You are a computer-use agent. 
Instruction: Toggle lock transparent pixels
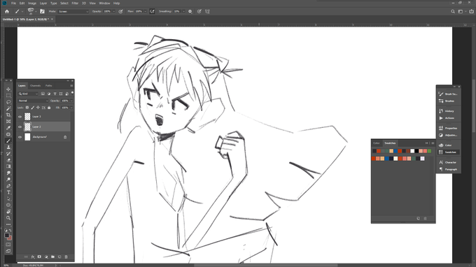pos(27,108)
